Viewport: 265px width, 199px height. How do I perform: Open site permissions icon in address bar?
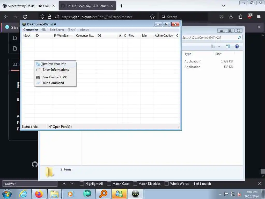(57, 17)
